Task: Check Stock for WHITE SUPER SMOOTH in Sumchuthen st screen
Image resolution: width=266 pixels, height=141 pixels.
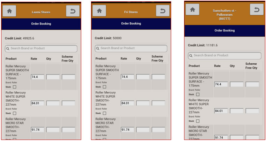Action: click(198, 121)
